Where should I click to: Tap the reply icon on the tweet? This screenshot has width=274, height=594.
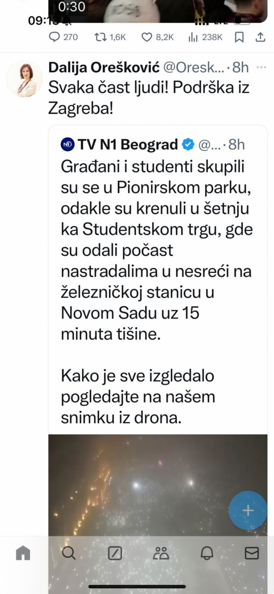point(55,37)
